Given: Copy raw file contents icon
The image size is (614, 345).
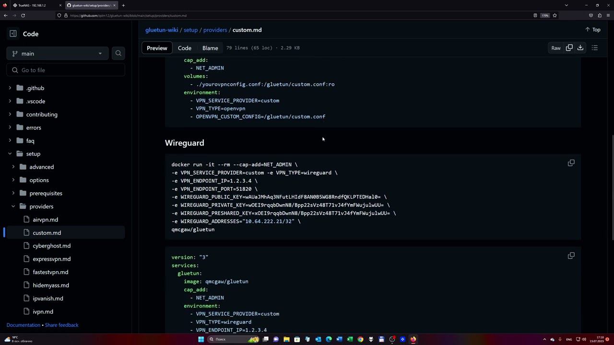Looking at the screenshot, I should click(569, 48).
